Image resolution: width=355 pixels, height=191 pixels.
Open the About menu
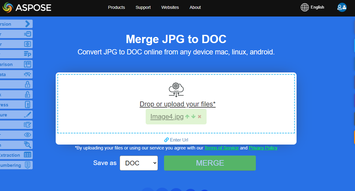coord(195,7)
